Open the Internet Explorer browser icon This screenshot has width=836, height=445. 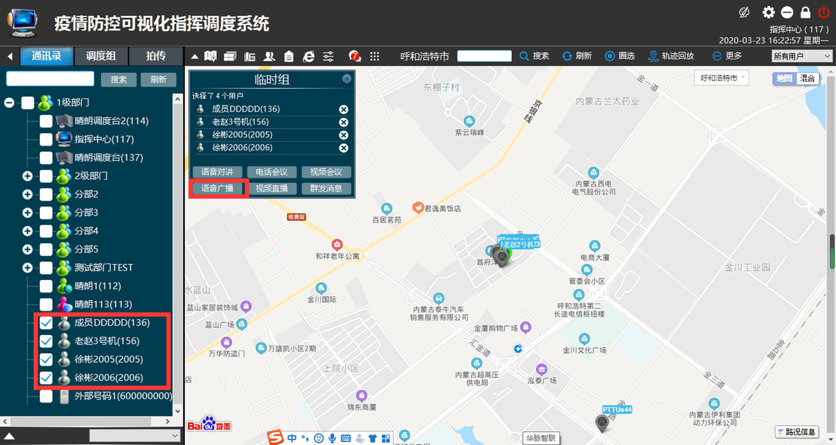[308, 56]
